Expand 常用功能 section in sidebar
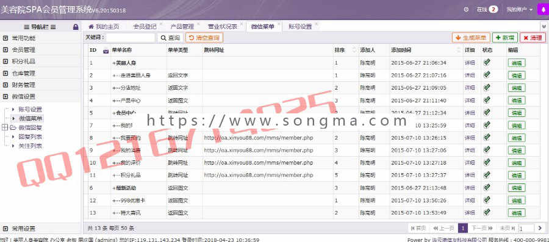Image resolution: width=549 pixels, height=242 pixels. pyautogui.click(x=41, y=38)
